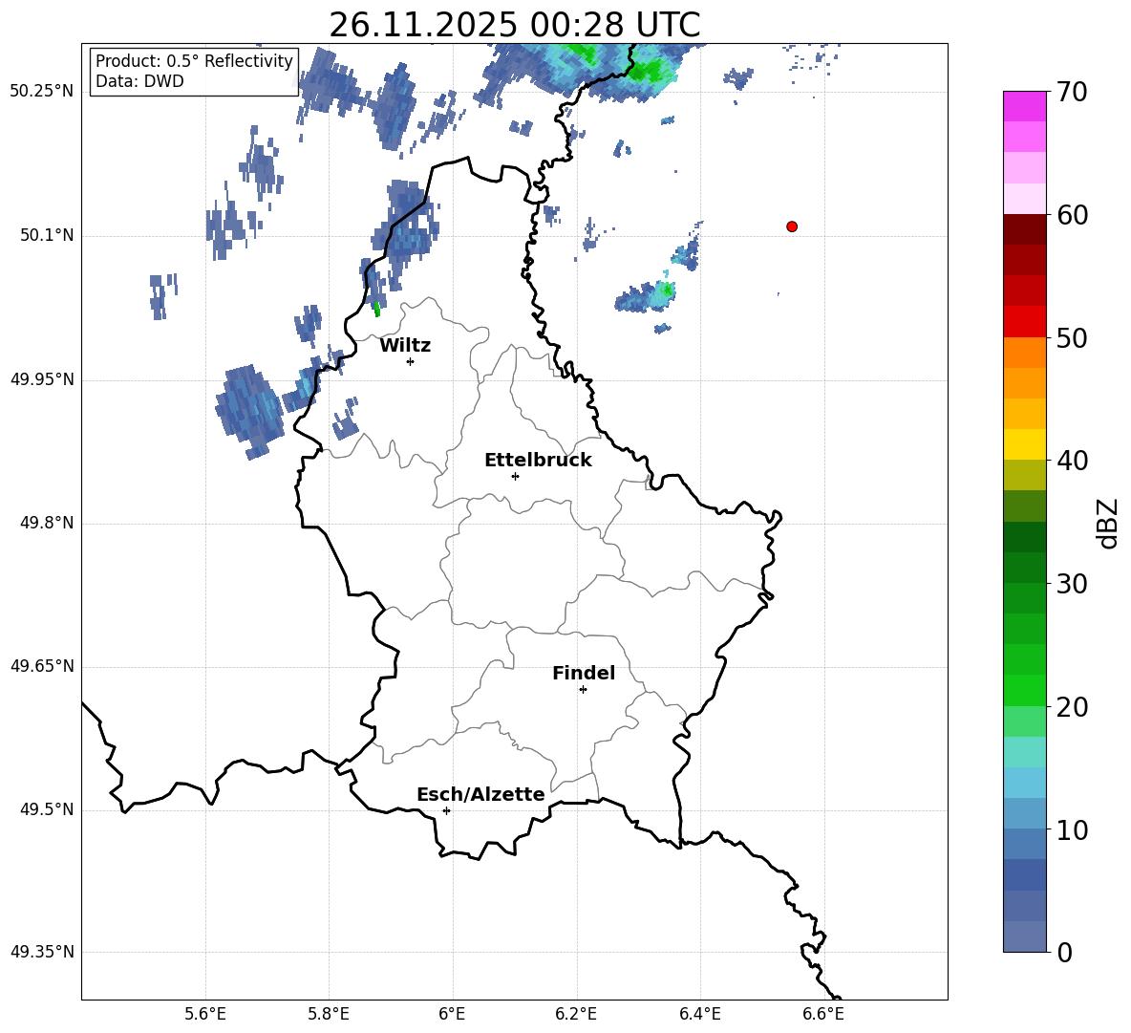Click the 5.6°E longitude label
This screenshot has height=1033, width=1131.
[x=205, y=1014]
